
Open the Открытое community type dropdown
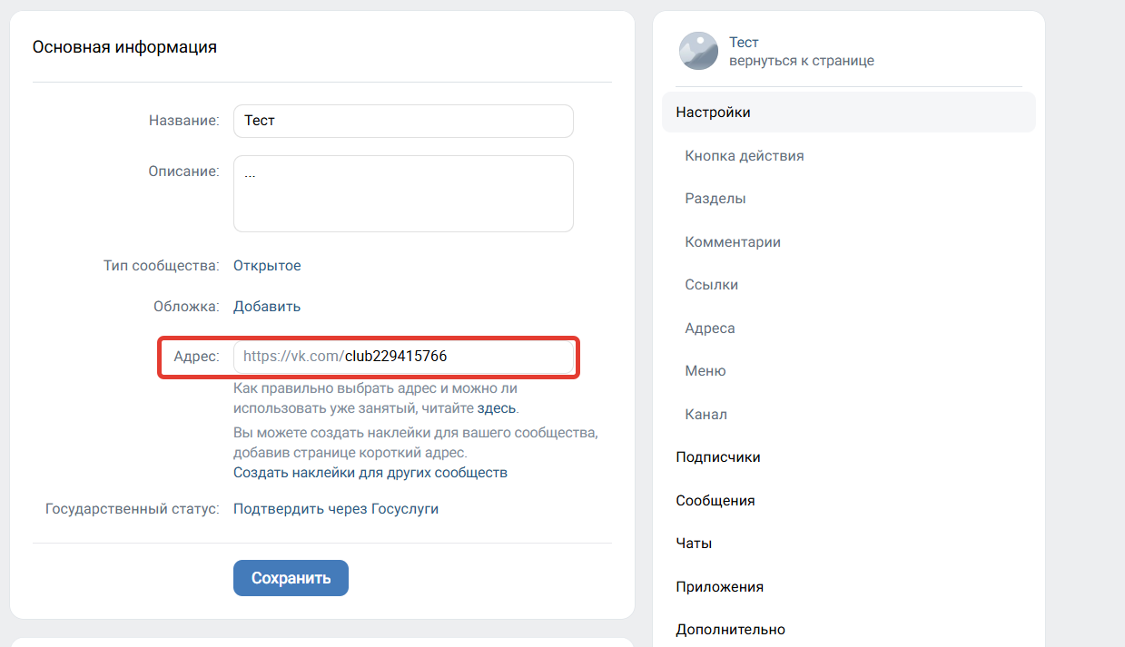267,266
